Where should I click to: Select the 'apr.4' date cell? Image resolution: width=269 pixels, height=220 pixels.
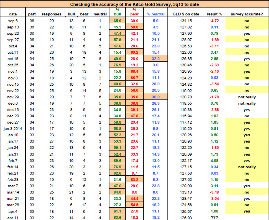tap(13, 212)
